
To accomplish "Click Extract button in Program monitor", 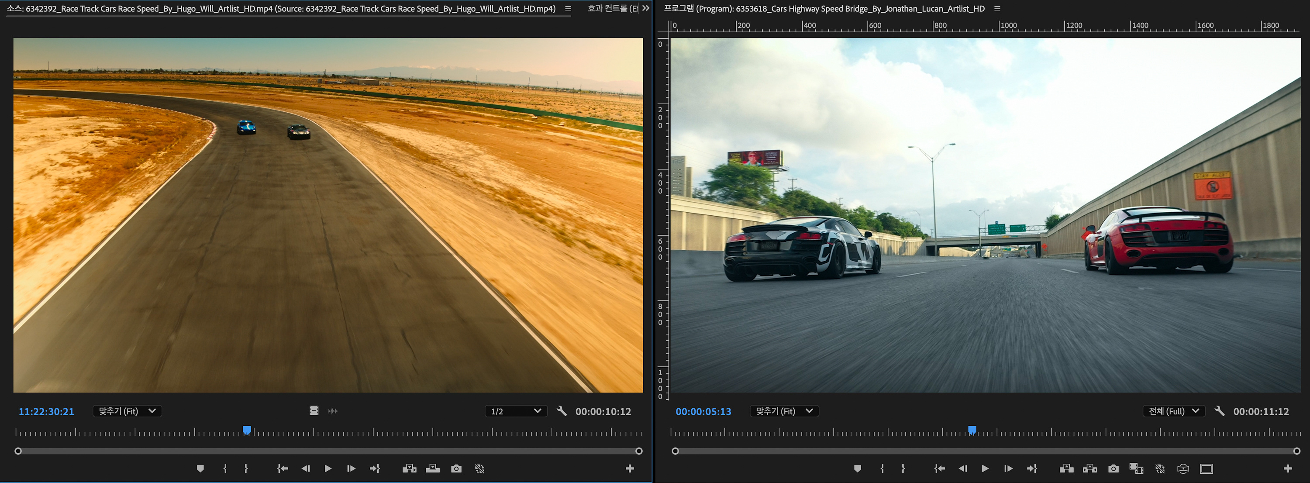I will pyautogui.click(x=1090, y=468).
